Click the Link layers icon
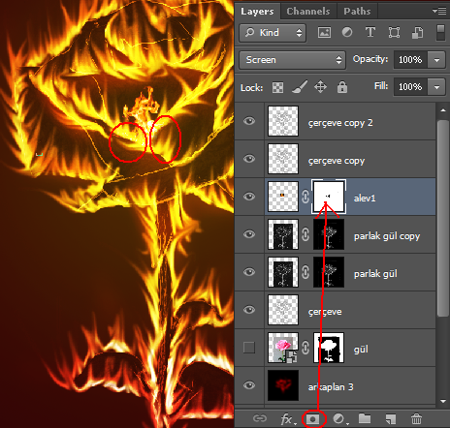Image resolution: width=450 pixels, height=428 pixels. click(259, 418)
